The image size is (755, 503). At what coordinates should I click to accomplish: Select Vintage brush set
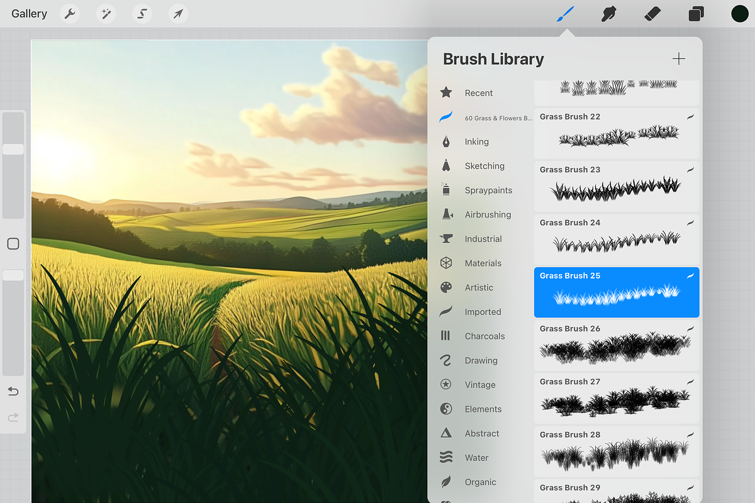click(481, 385)
